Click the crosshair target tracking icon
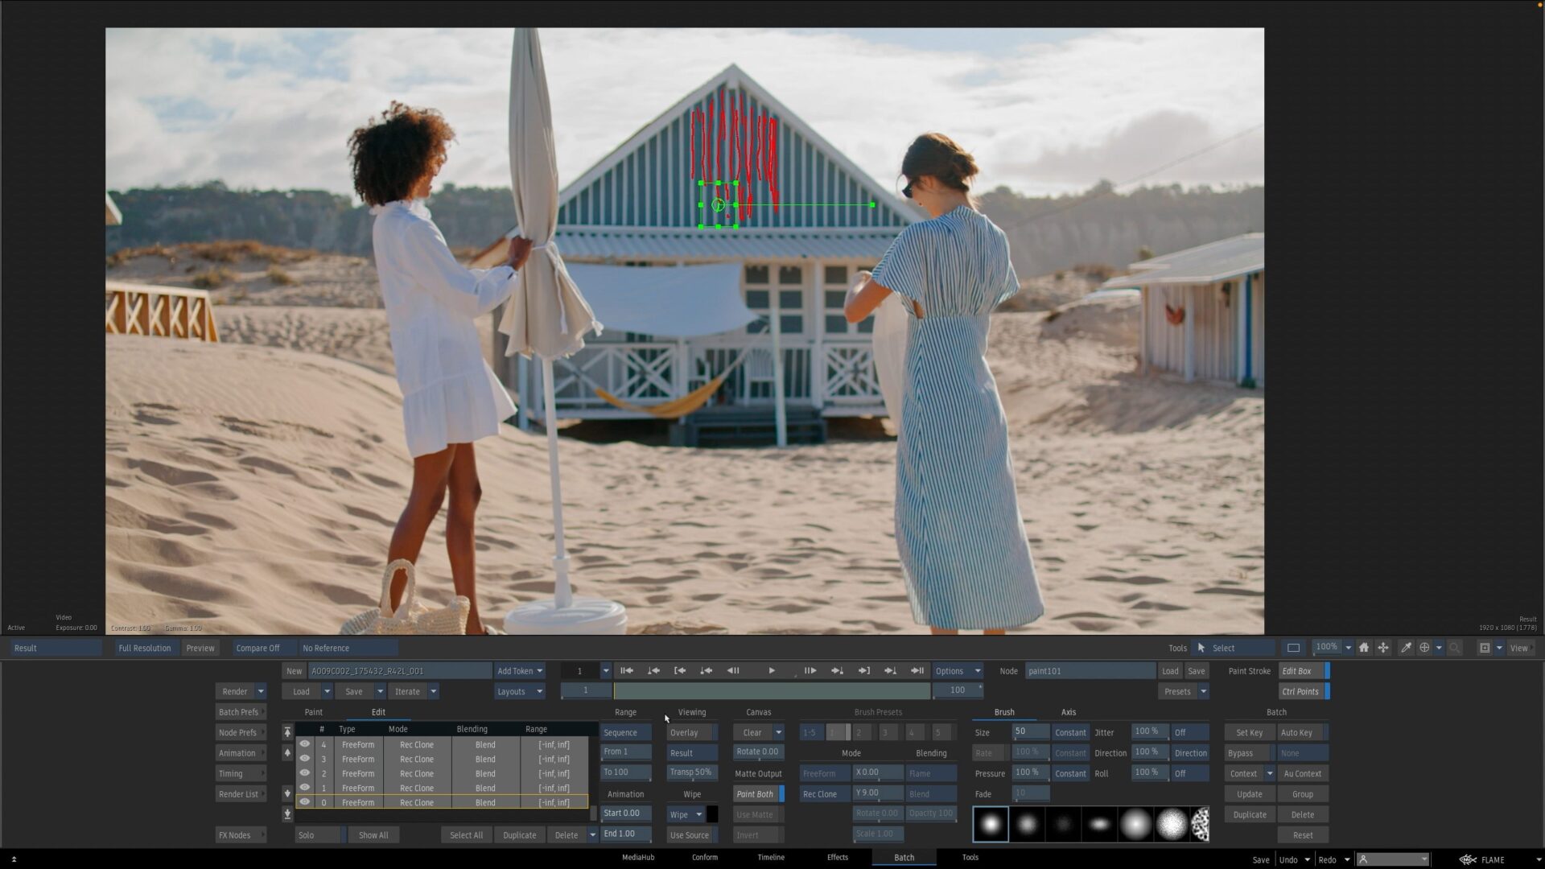The image size is (1545, 869). point(1424,647)
